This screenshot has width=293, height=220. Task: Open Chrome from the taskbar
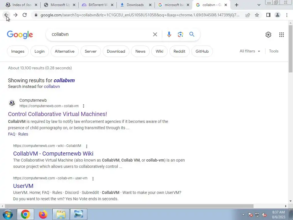[25, 214]
